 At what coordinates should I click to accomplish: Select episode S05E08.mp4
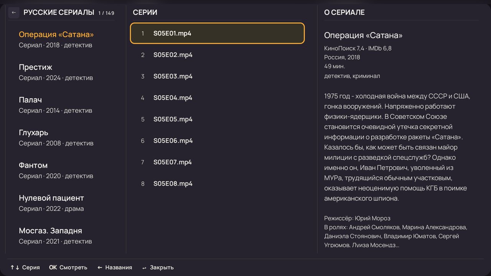point(217,184)
